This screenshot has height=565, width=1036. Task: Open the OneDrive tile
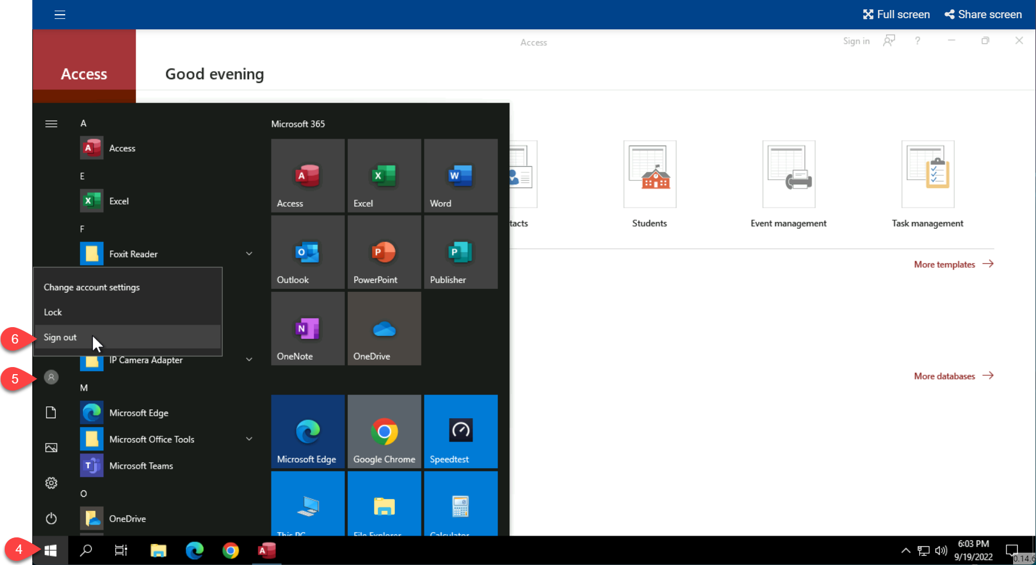(x=384, y=328)
